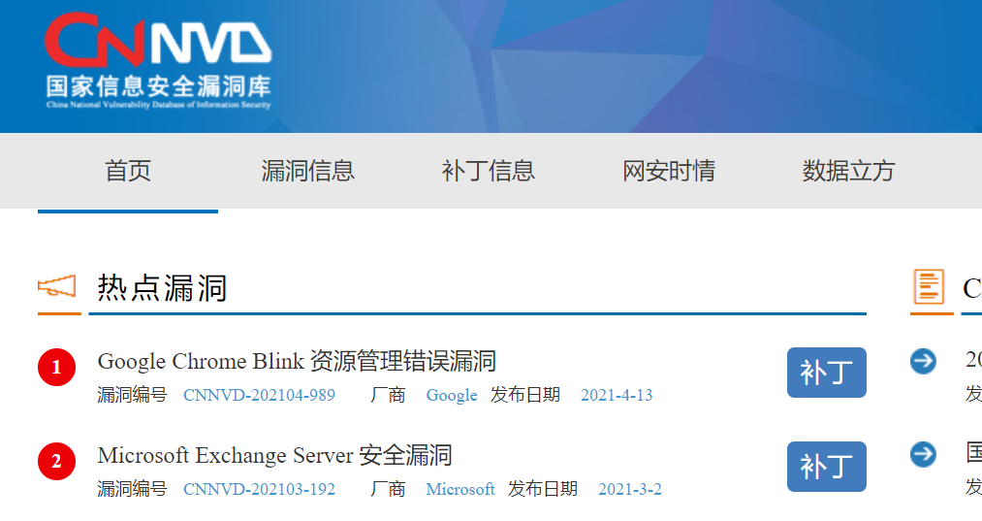Image resolution: width=982 pixels, height=521 pixels.
Task: Click the first blue arrow icon on right
Action: (923, 361)
